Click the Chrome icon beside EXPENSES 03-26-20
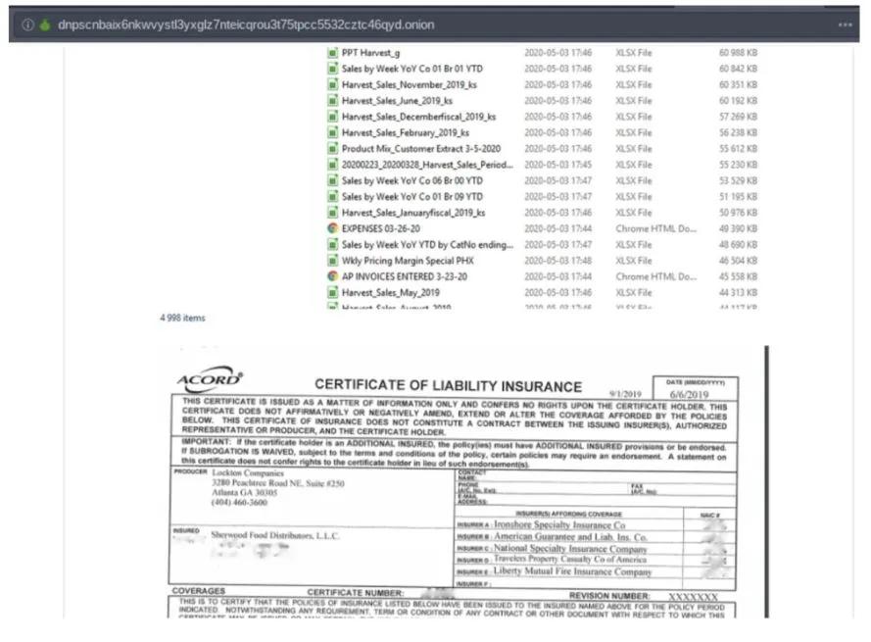This screenshot has height=642, width=871. (333, 228)
